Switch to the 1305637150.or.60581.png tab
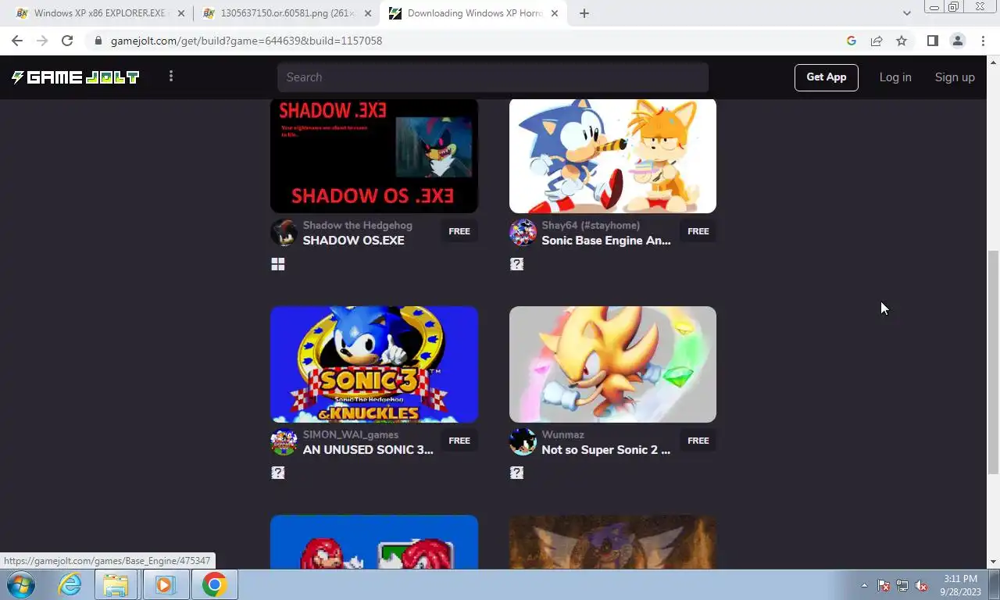Image resolution: width=1000 pixels, height=600 pixels. (x=286, y=13)
